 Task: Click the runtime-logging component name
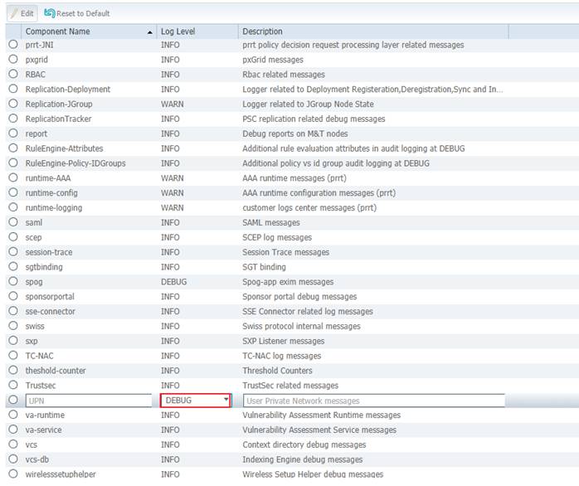tap(54, 207)
